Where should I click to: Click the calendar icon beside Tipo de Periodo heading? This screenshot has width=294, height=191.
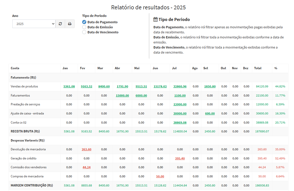[x=156, y=19]
